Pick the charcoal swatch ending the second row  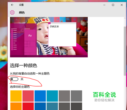coord(76,106)
